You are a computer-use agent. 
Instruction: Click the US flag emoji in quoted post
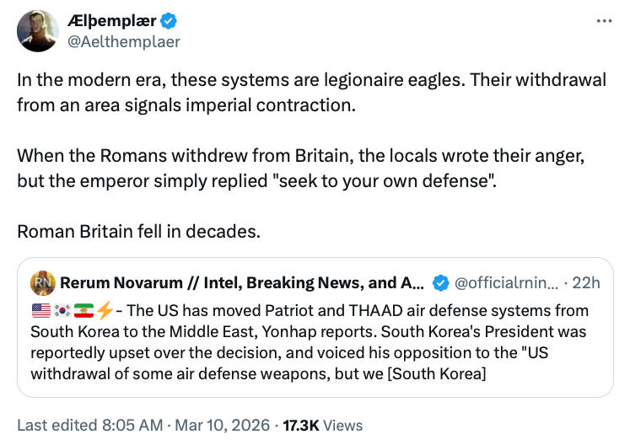tap(39, 310)
